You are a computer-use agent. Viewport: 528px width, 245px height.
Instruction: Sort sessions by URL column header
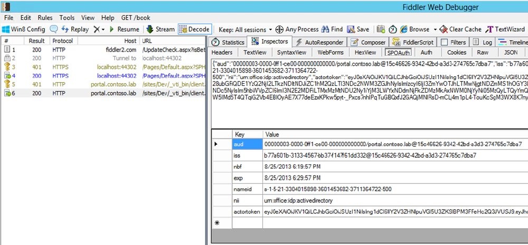pyautogui.click(x=172, y=41)
